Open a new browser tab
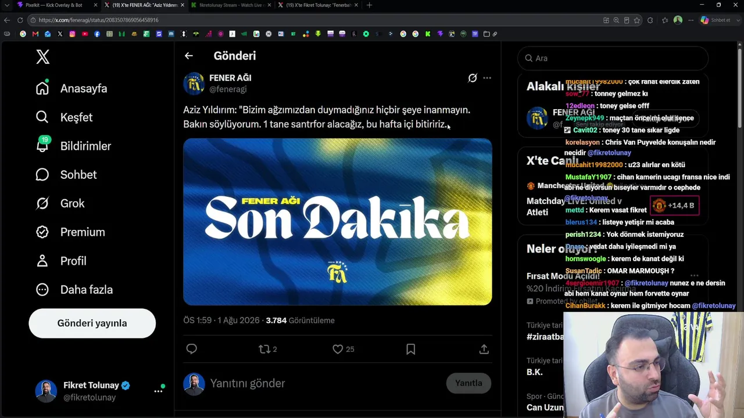 [x=369, y=5]
